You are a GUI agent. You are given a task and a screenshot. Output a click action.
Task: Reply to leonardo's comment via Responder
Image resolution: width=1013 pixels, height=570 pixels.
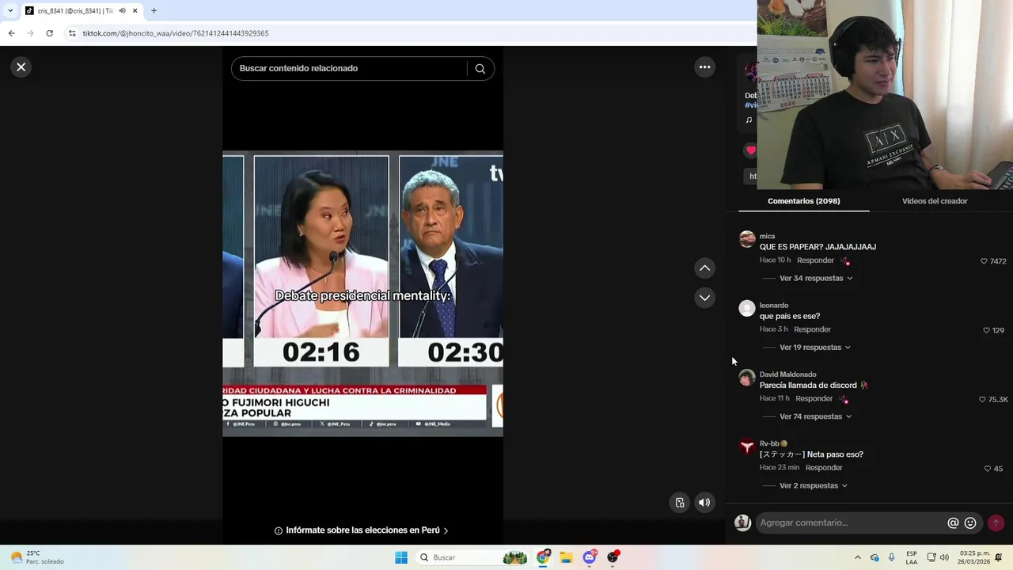(812, 329)
